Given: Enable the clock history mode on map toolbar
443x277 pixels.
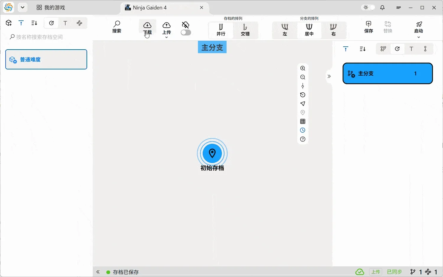Looking at the screenshot, I should point(302,130).
